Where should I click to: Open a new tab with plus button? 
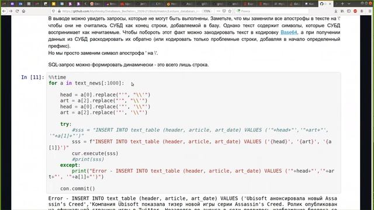[x=342, y=4]
